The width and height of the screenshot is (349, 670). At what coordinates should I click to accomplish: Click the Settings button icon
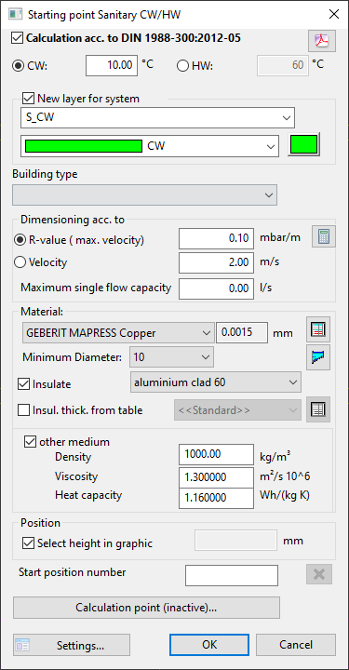(21, 645)
